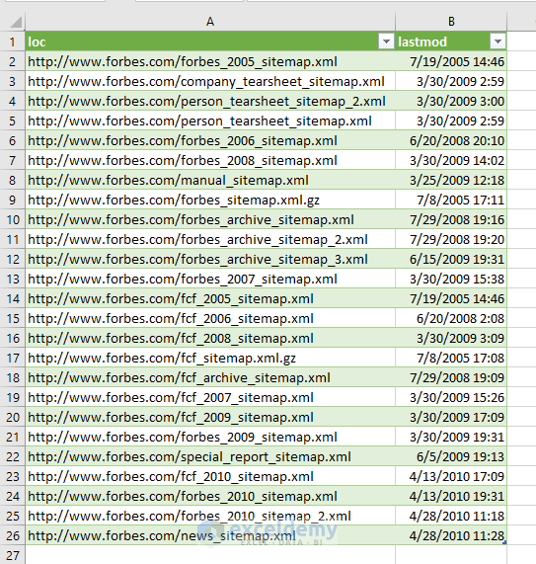Viewport: 536px width, 564px height.
Task: Select cell with forbes_archive_sitemap.xml URL
Action: 210,220
